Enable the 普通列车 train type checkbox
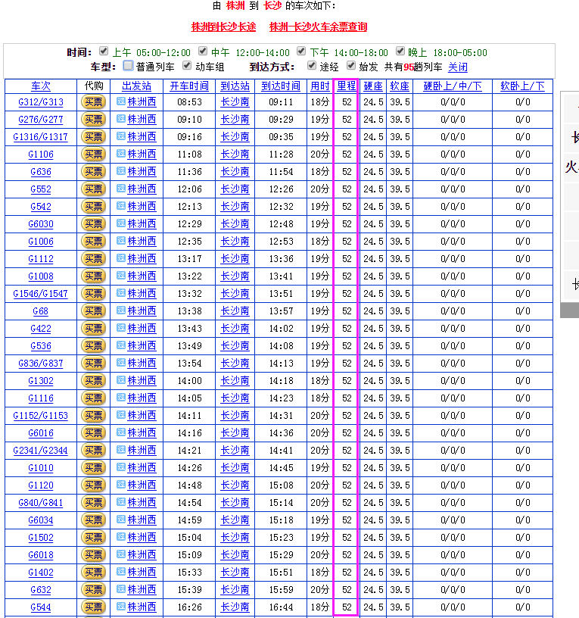The image size is (579, 618). tap(128, 65)
